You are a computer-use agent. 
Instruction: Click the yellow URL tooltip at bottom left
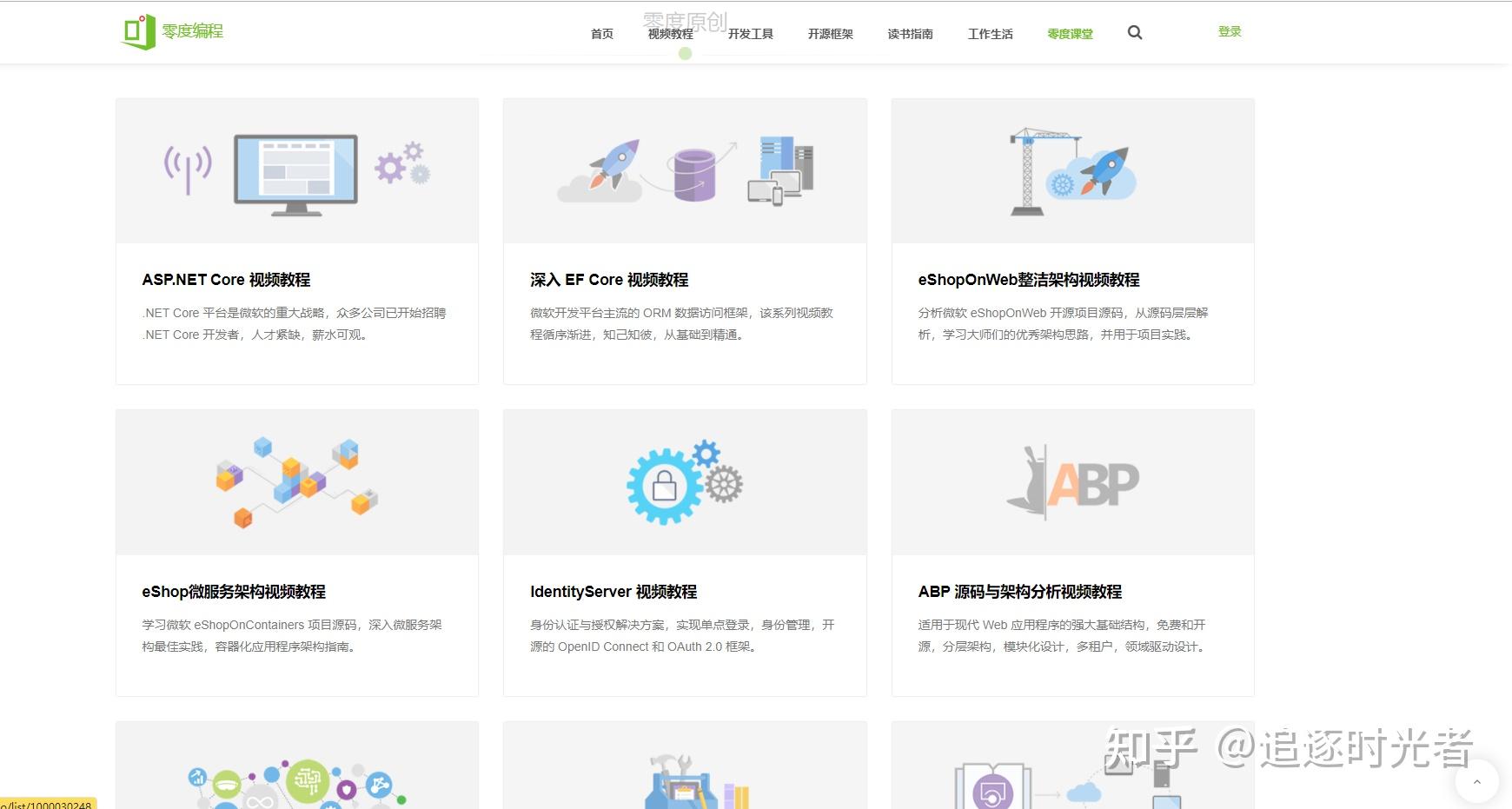pyautogui.click(x=45, y=804)
